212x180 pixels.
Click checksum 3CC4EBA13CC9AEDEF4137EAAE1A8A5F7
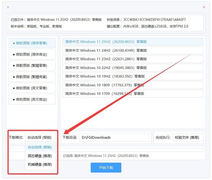coord(155,20)
